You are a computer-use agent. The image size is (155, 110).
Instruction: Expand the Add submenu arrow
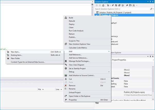pos(109,52)
